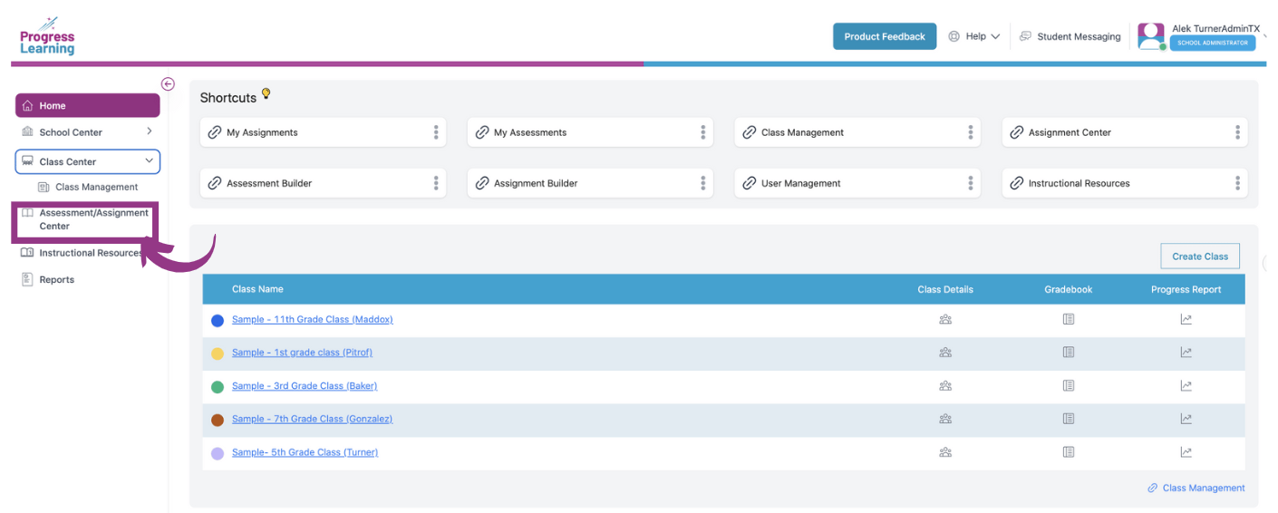This screenshot has width=1278, height=513.
Task: Open Gradebook for 5th Grade Class (Turner)
Action: 1069,451
